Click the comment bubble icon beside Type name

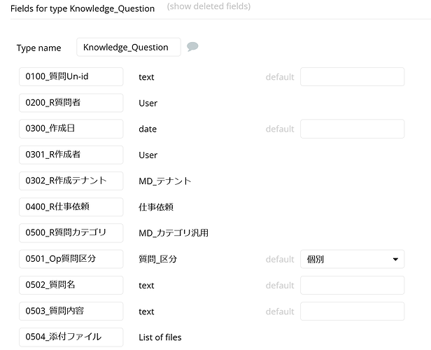point(192,47)
